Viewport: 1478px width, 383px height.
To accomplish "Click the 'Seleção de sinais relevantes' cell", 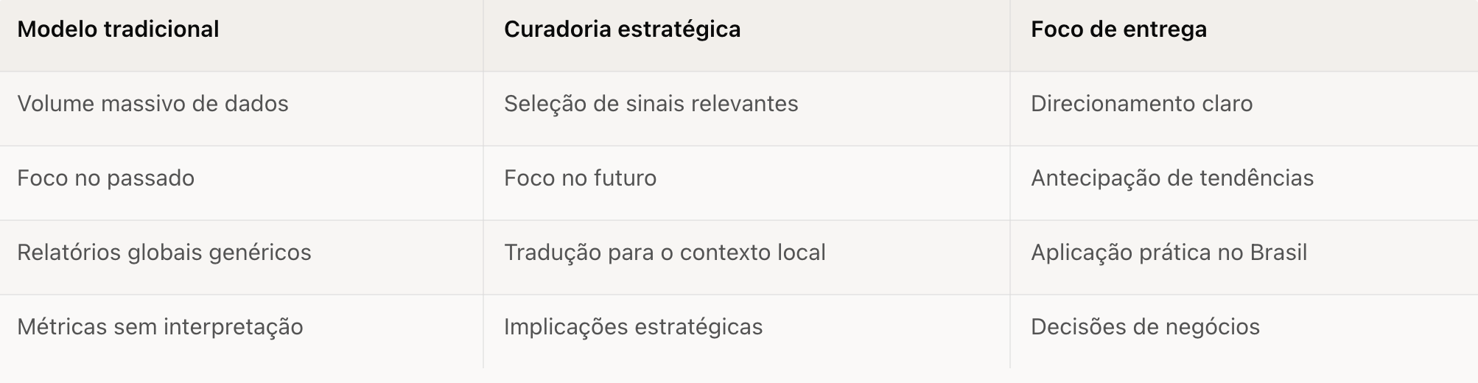I will [x=651, y=104].
